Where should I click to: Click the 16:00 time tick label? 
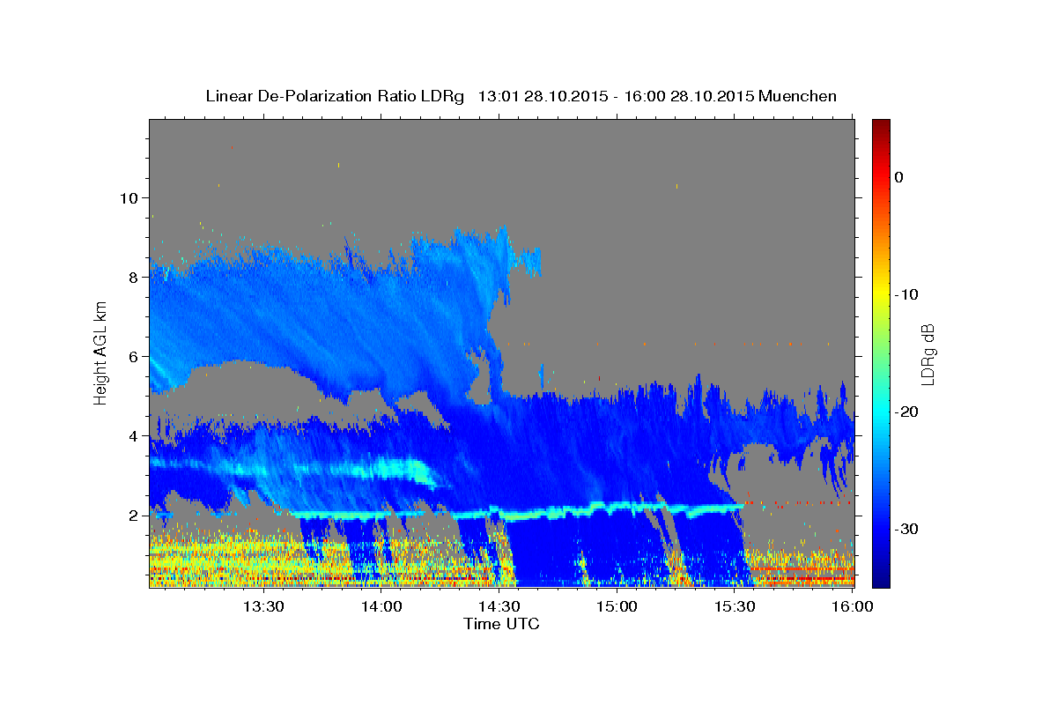point(851,606)
